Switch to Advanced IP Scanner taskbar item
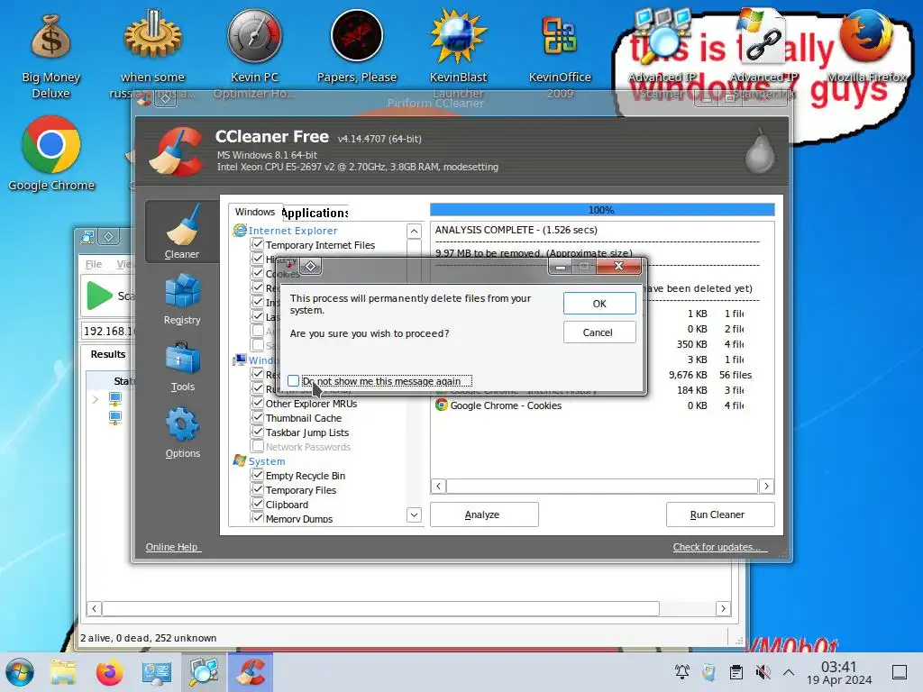Viewport: 923px width, 692px height. [x=203, y=672]
